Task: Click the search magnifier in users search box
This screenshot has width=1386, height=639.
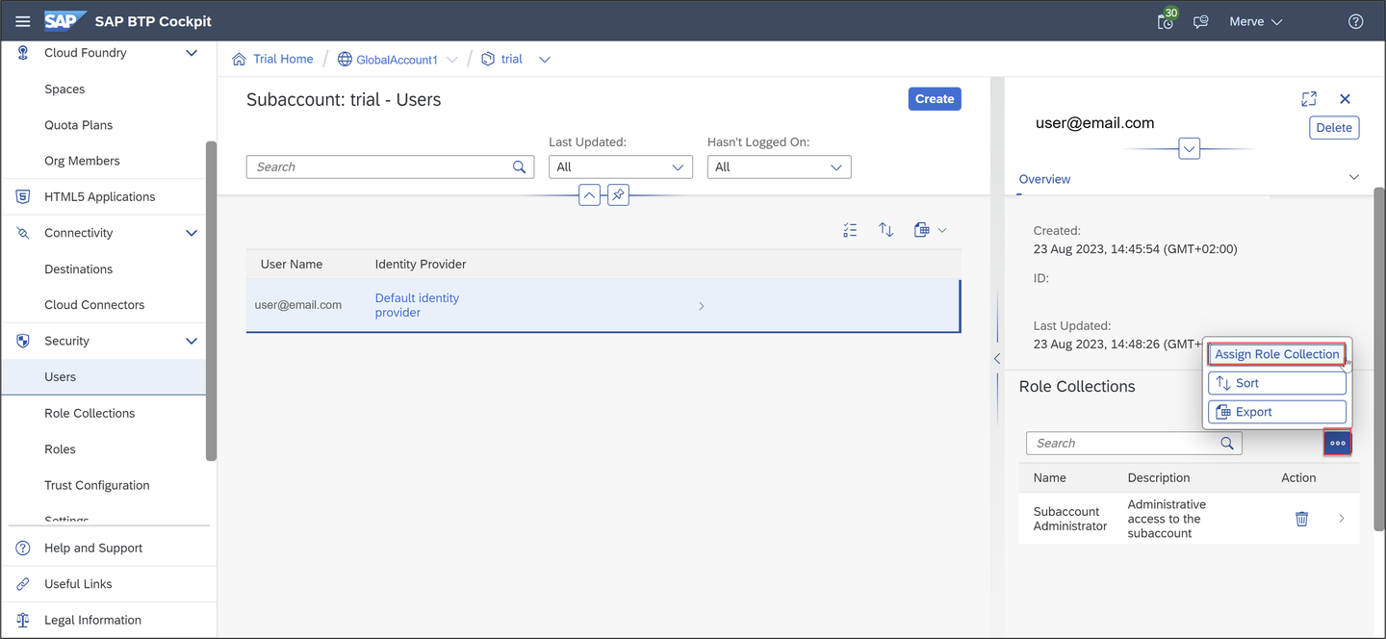Action: 520,166
